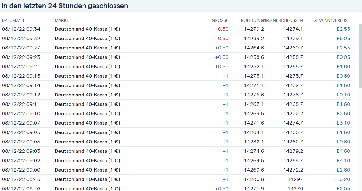Select the trade dated 08/12/22 09:34

21,29
